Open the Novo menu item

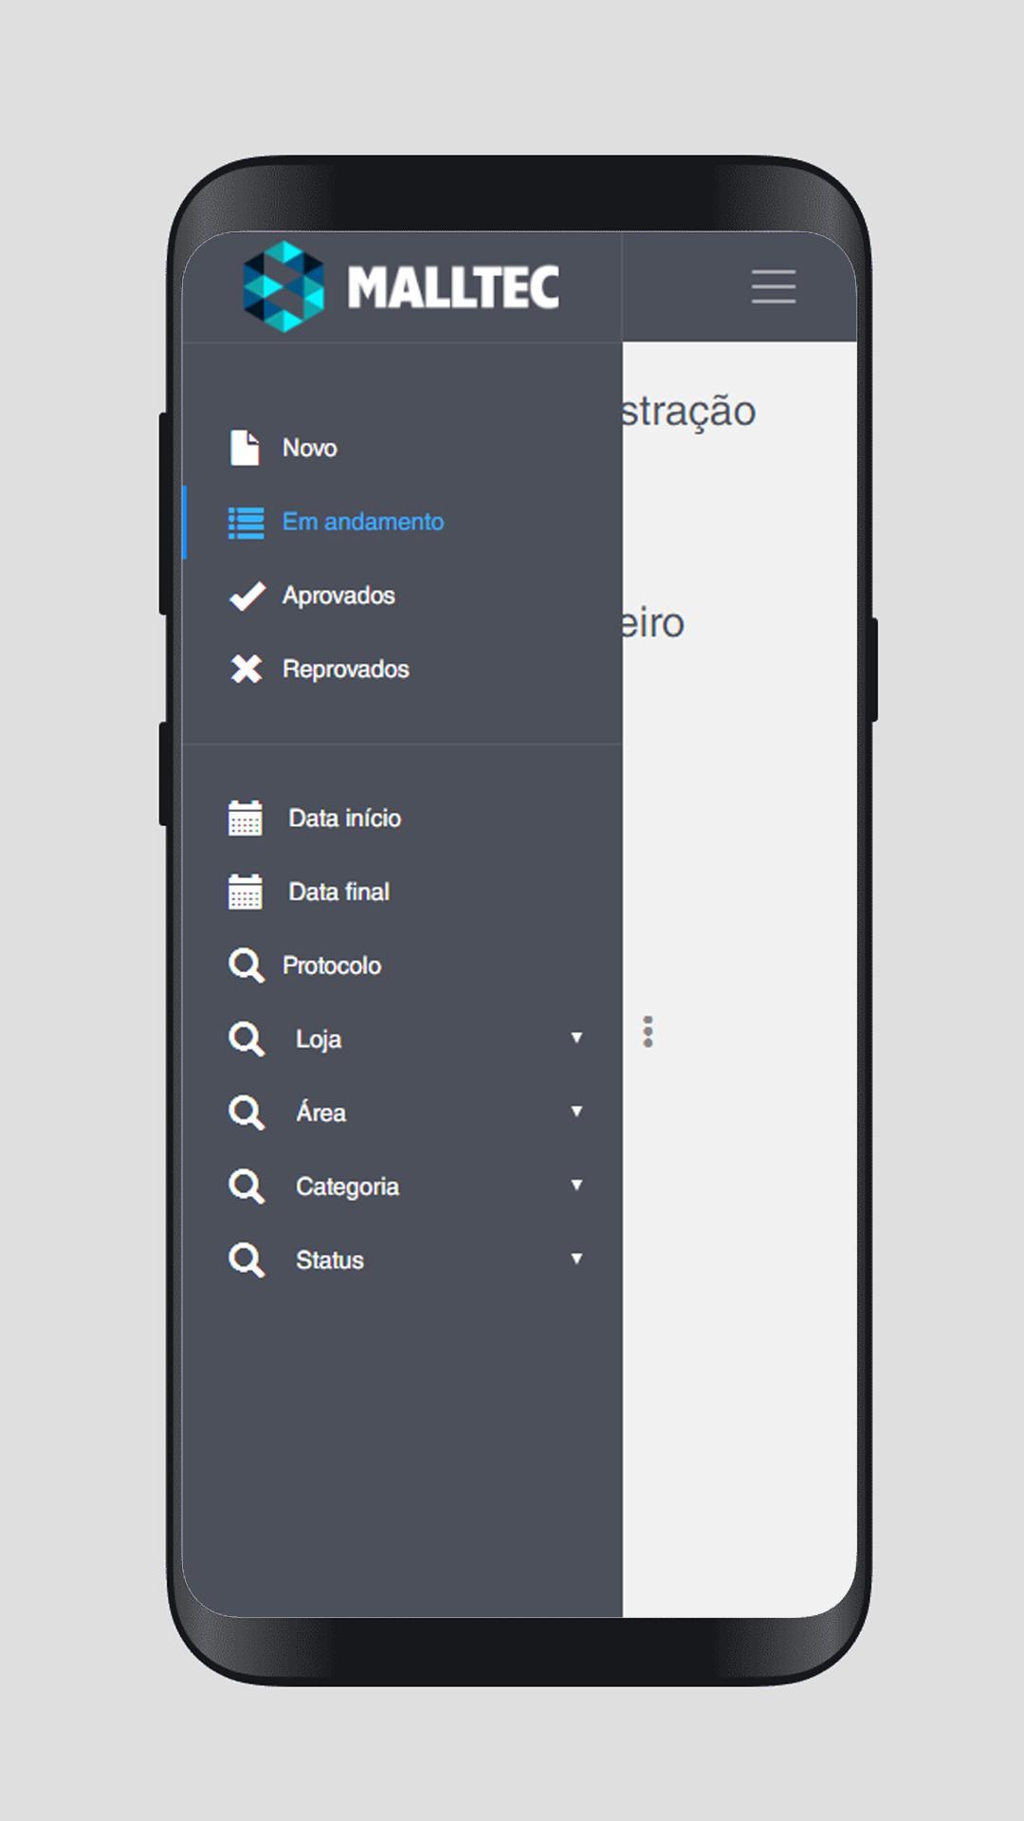point(310,448)
